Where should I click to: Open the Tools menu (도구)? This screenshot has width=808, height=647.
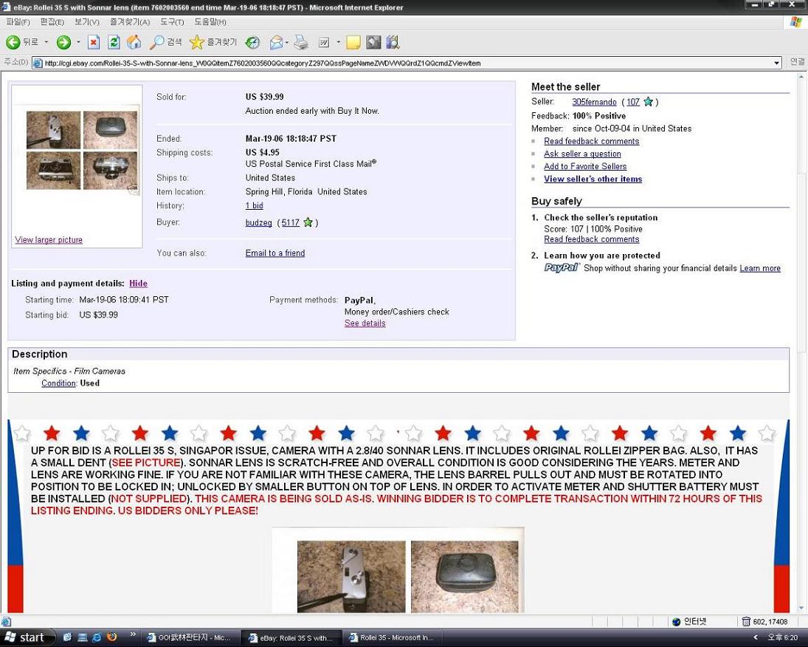(172, 21)
